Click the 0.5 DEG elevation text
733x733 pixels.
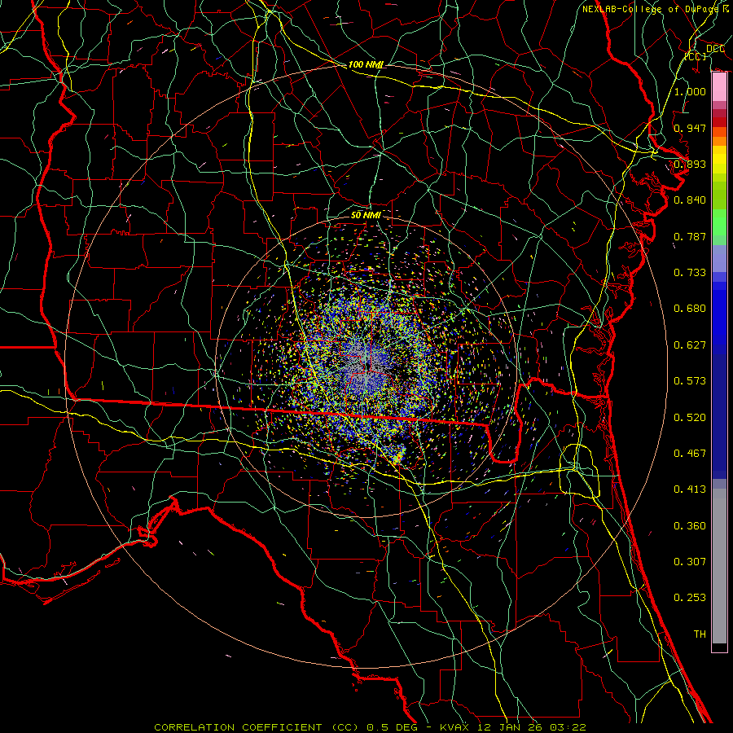tap(392, 727)
